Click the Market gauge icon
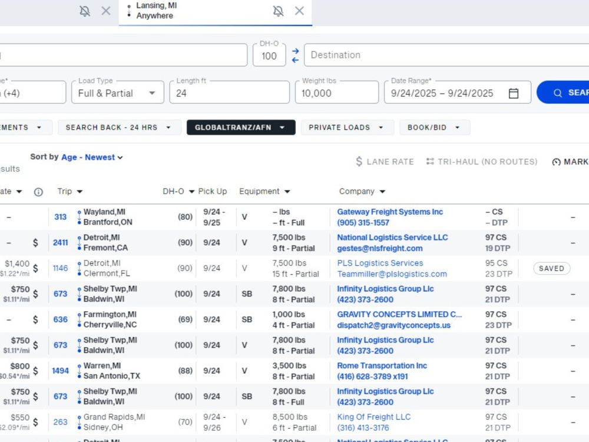 point(556,162)
